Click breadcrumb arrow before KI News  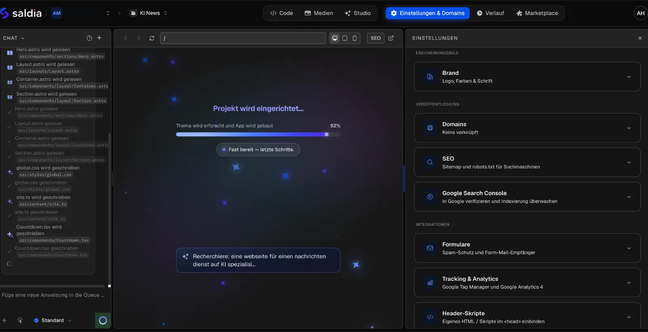(x=119, y=13)
